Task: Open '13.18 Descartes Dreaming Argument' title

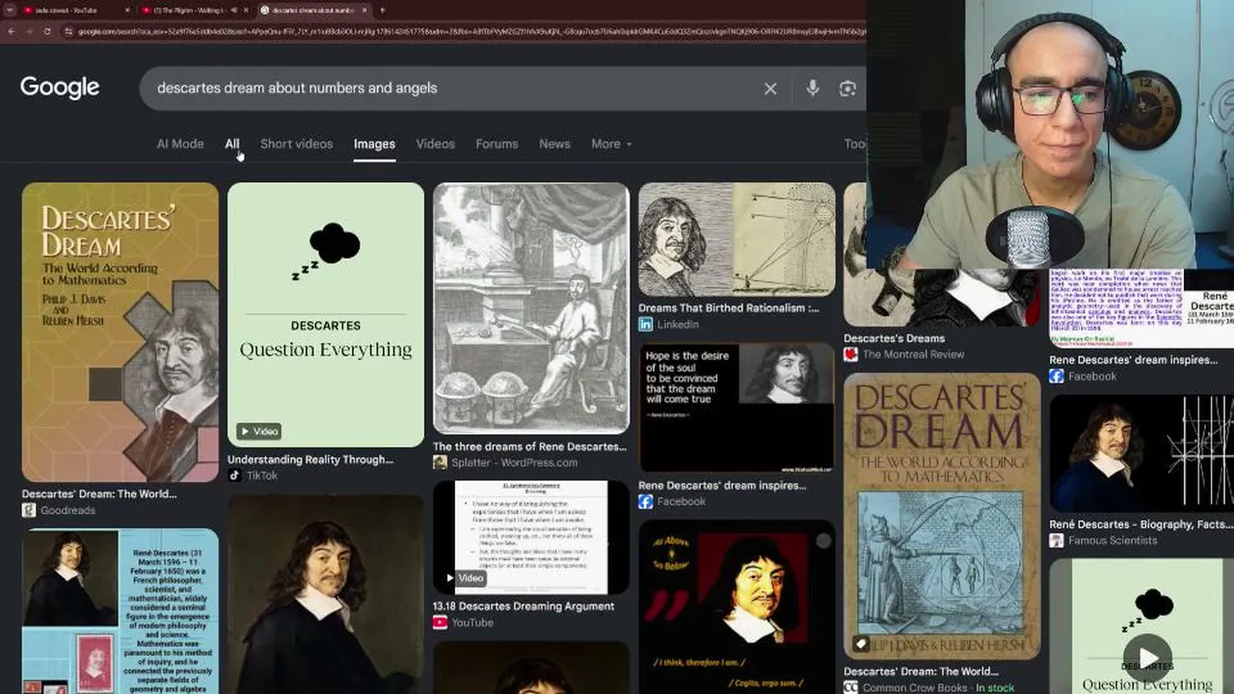Action: (x=523, y=606)
